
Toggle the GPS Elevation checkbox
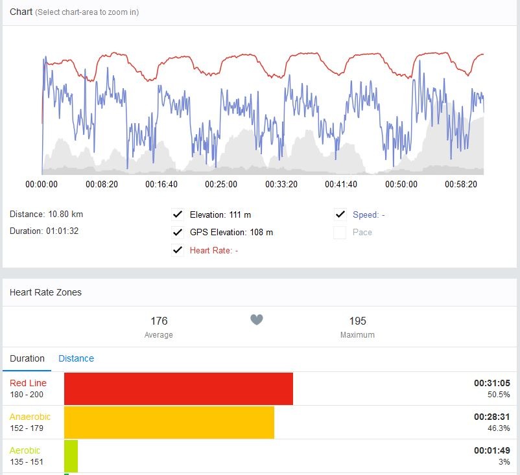point(177,233)
